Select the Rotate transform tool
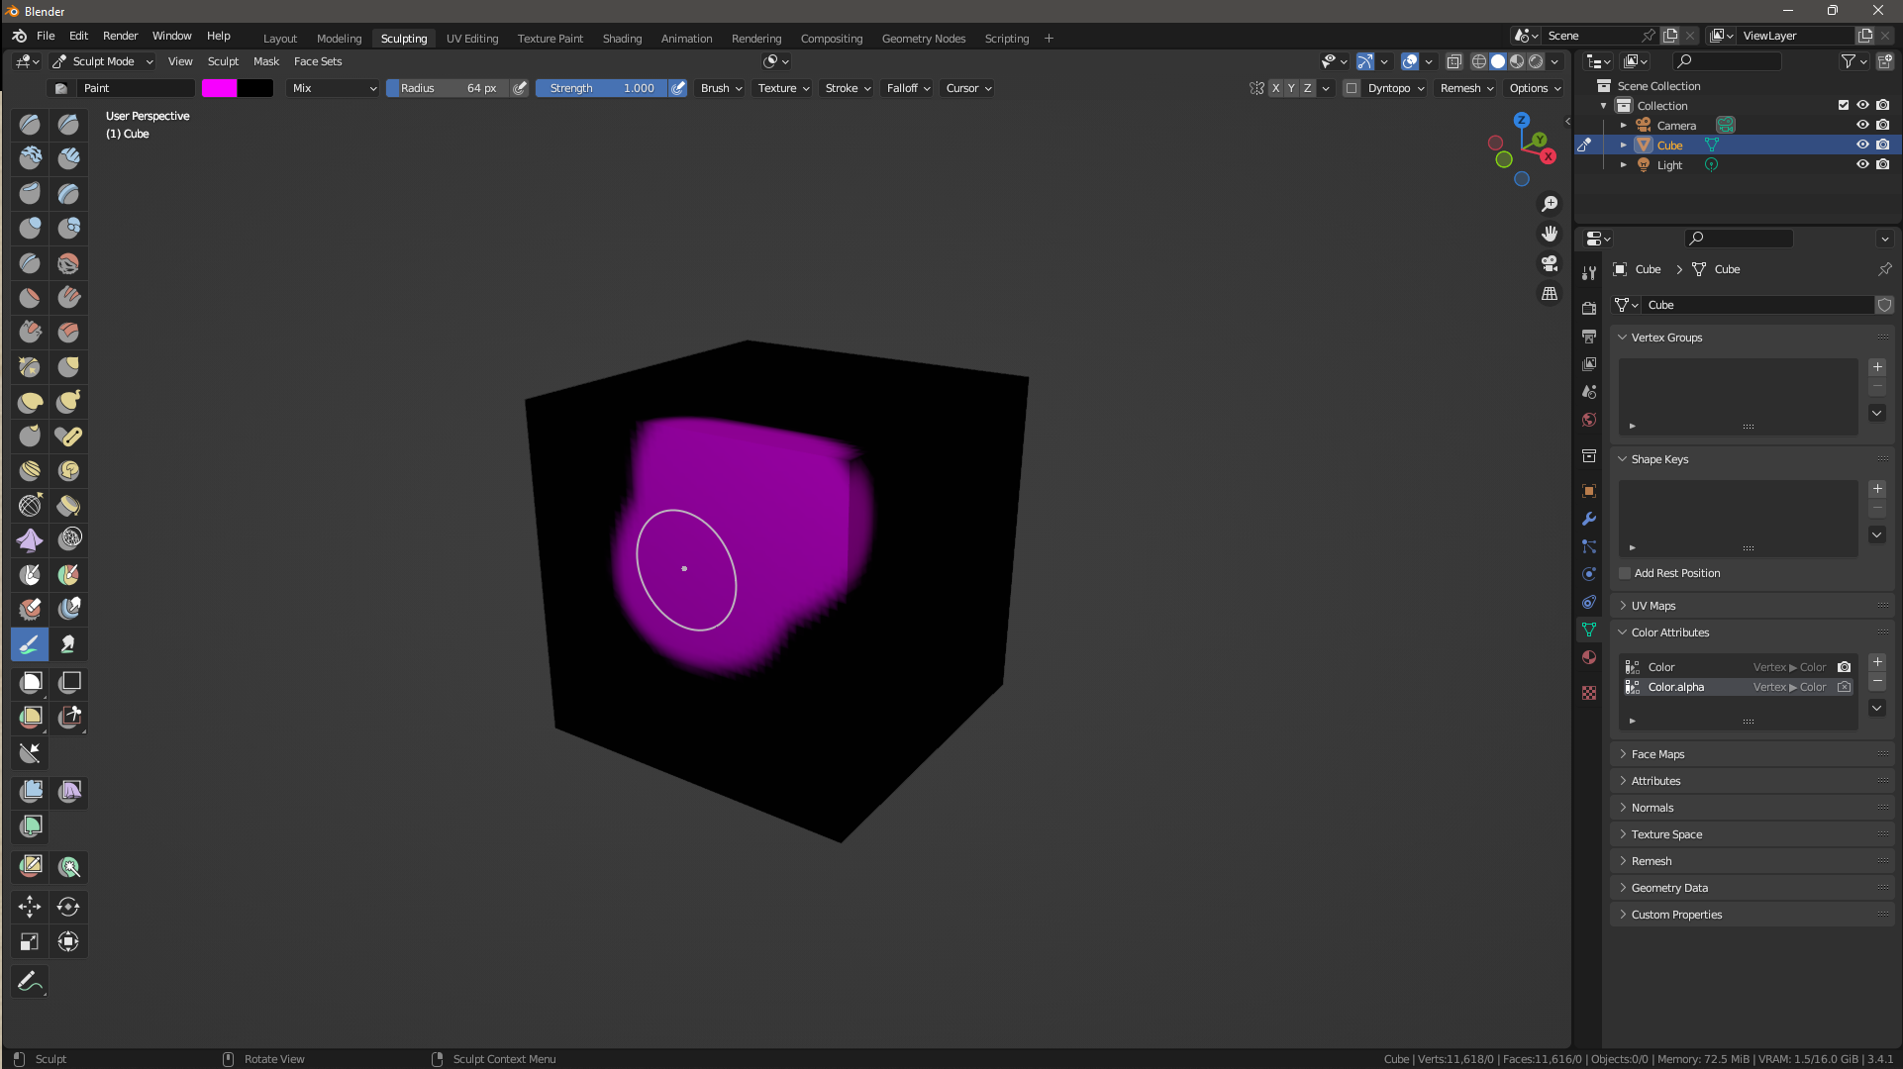 [68, 906]
